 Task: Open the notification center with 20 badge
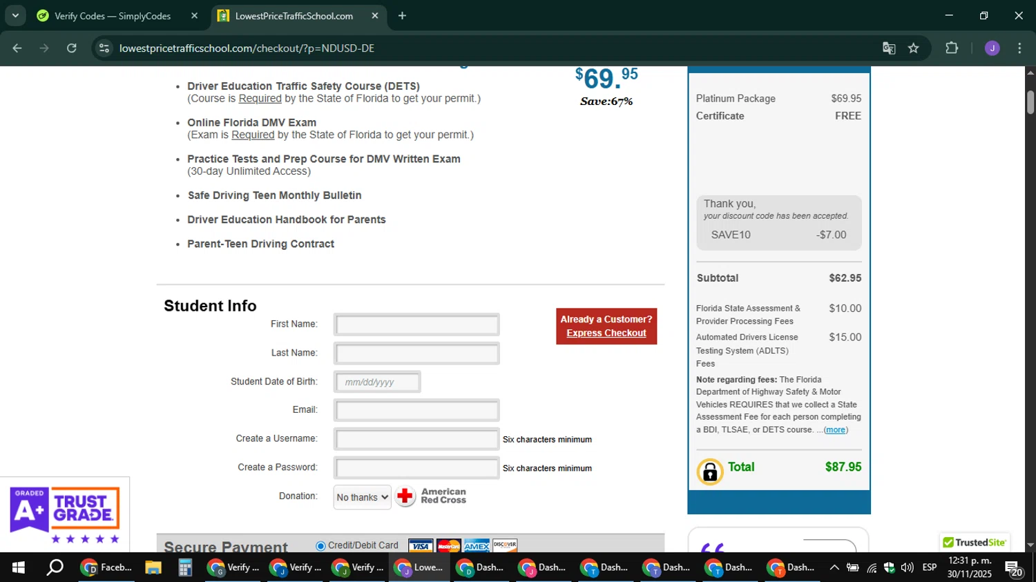1015,569
